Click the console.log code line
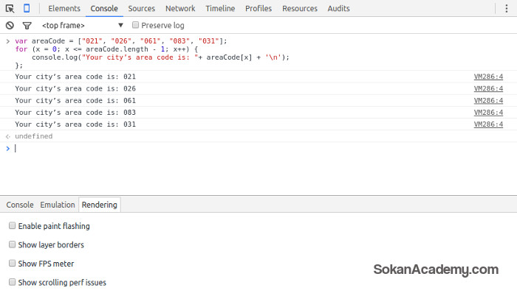This screenshot has width=517, height=296. [160, 57]
